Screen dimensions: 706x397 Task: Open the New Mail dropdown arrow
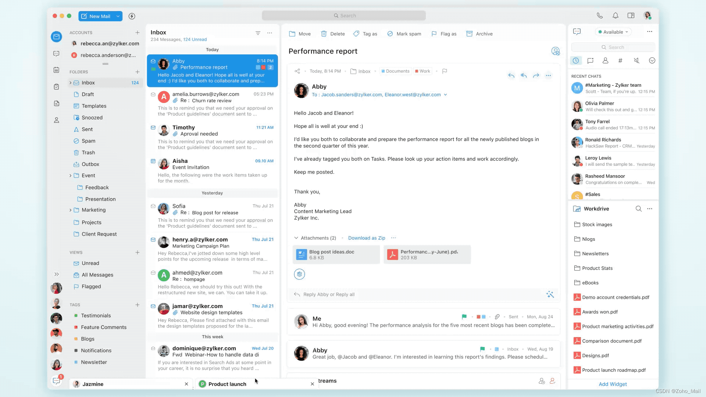pos(118,16)
